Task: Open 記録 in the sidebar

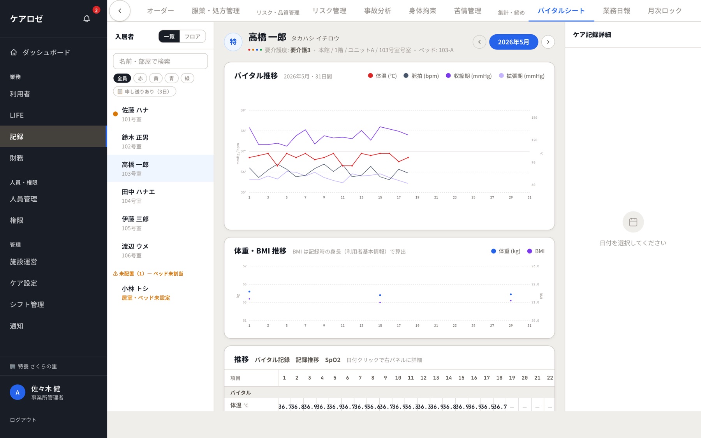Action: point(53,136)
